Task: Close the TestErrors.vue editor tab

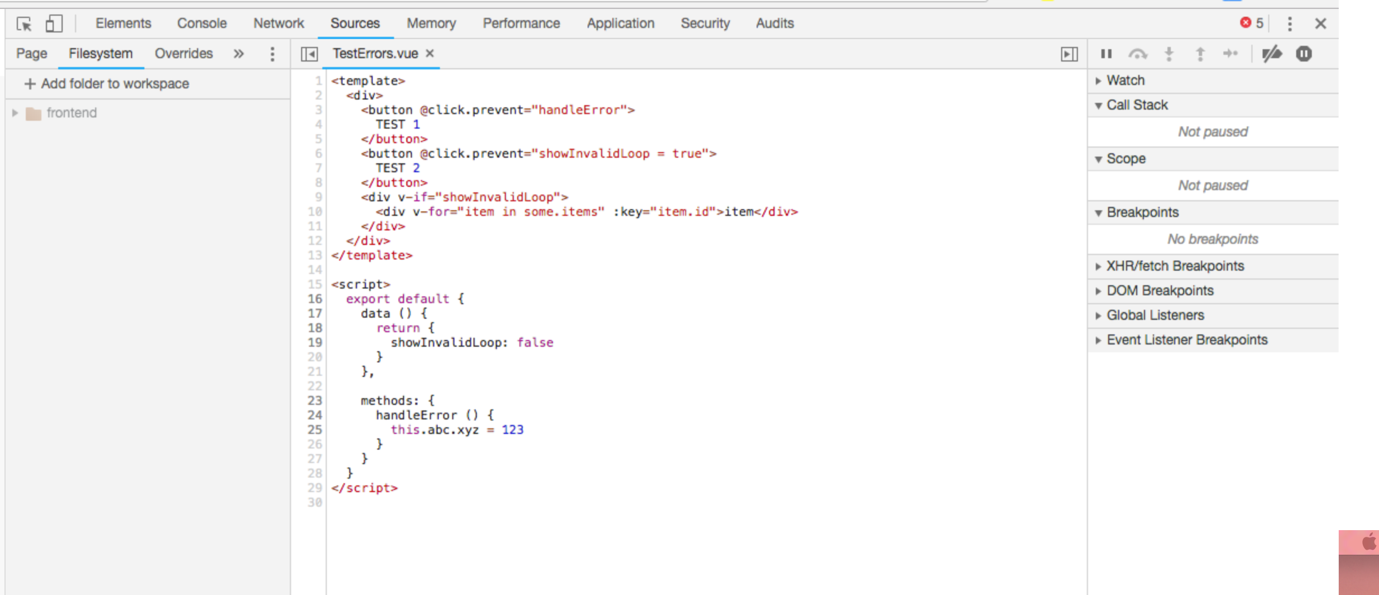Action: click(x=430, y=54)
